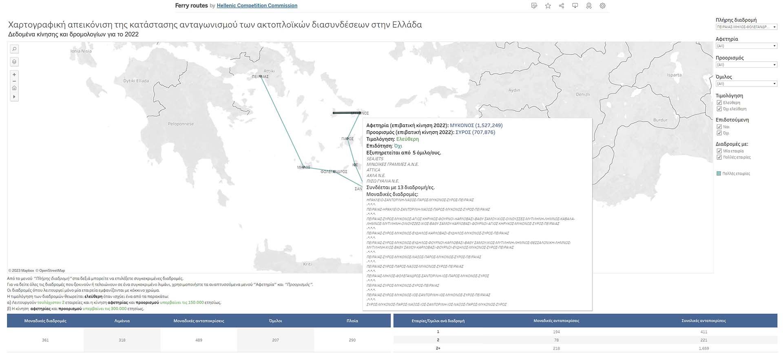Click the ΠΕΙΡΑΙΑΣ port label on map
The width and height of the screenshot is (783, 353).
(260, 77)
